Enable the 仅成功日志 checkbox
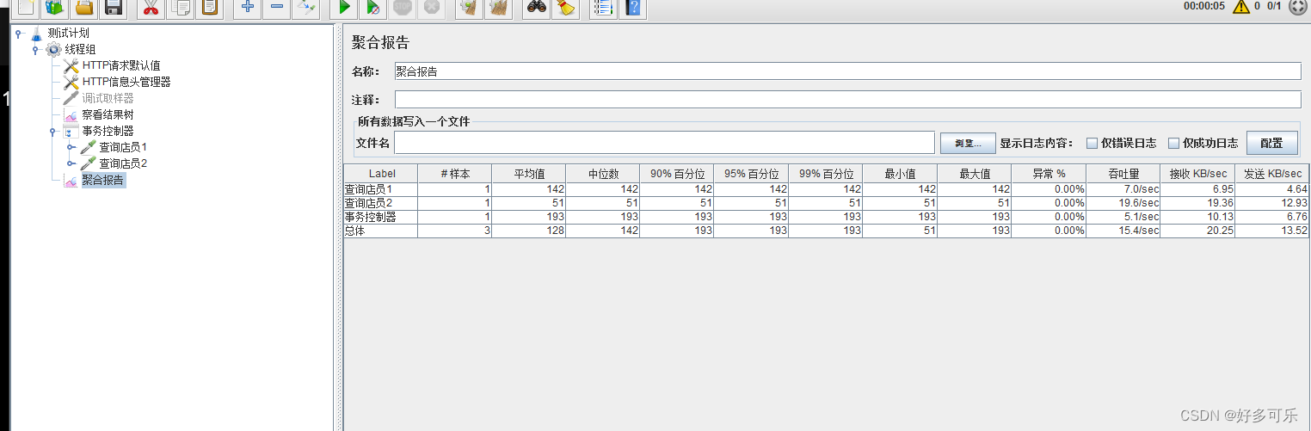Image resolution: width=1311 pixels, height=431 pixels. [1173, 143]
